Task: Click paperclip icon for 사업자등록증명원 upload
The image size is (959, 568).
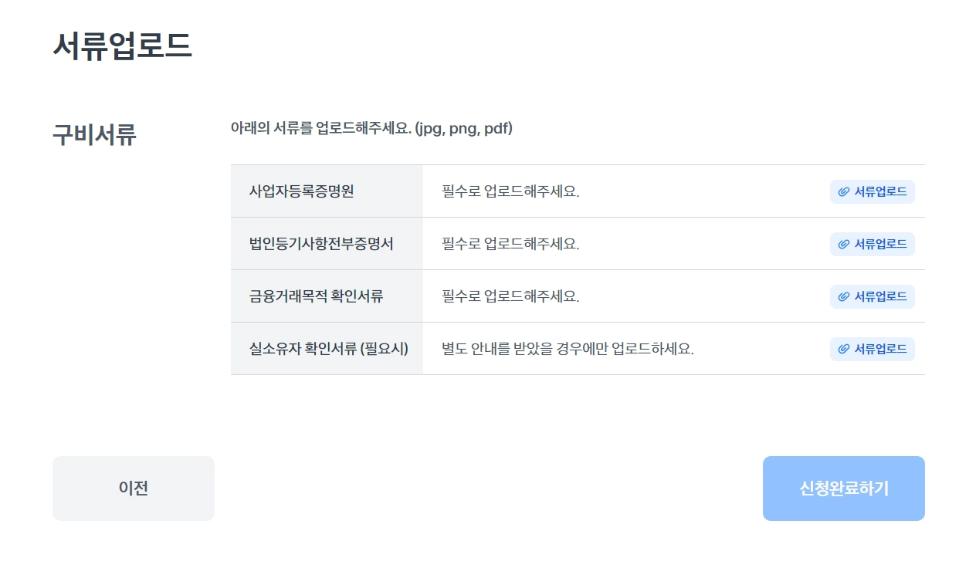Action: point(844,191)
